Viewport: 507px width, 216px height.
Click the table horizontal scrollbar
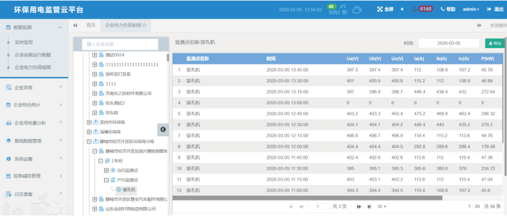tap(307, 198)
